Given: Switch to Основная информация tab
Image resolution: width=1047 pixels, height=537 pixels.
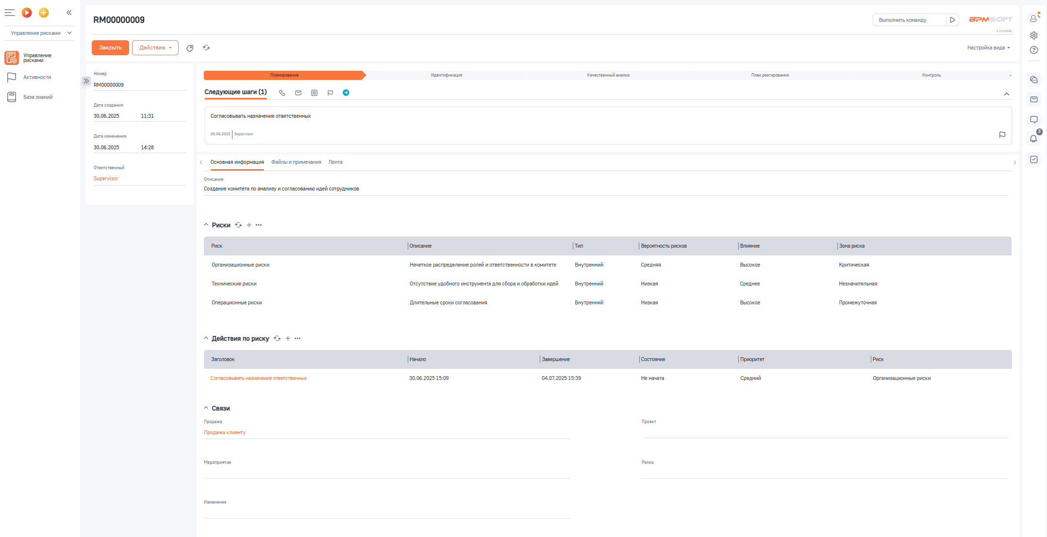Looking at the screenshot, I should 237,162.
